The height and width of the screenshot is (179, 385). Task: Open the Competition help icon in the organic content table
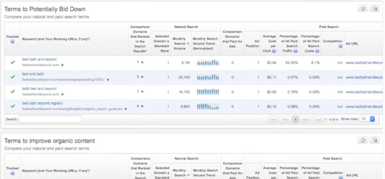(340, 178)
